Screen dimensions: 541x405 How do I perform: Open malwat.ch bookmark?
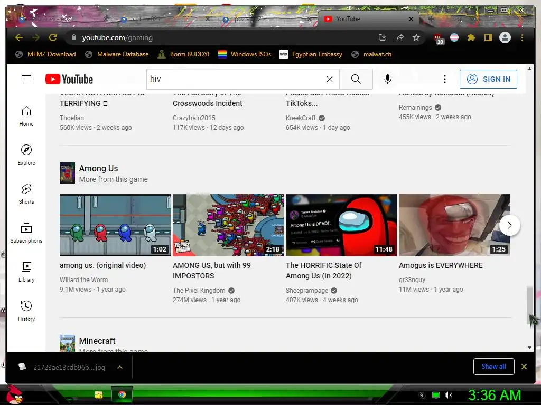[371, 54]
